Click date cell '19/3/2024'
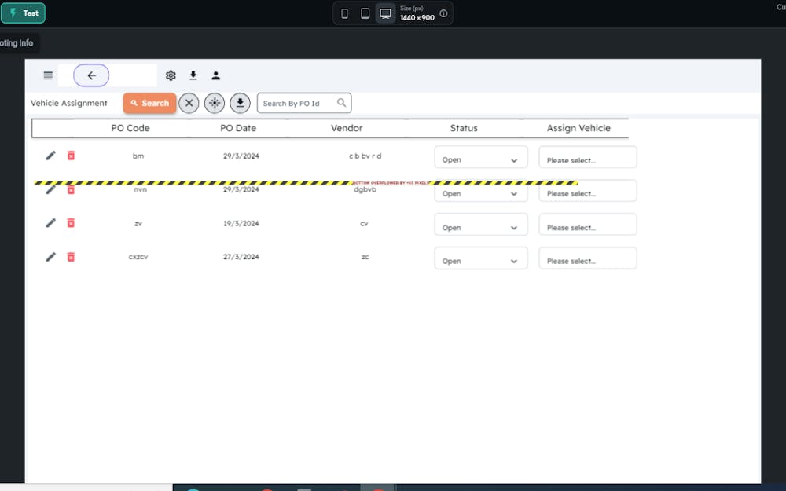This screenshot has width=786, height=491. pyautogui.click(x=241, y=223)
